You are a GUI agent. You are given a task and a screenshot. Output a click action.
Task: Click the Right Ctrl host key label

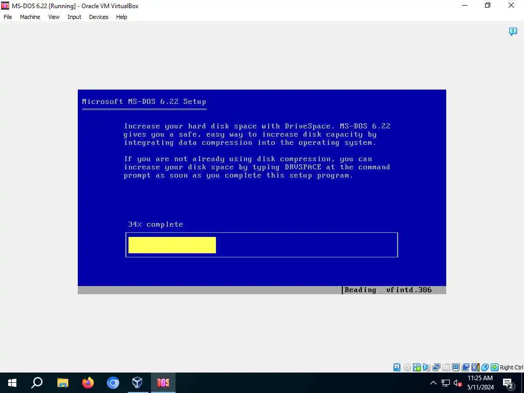(x=511, y=367)
